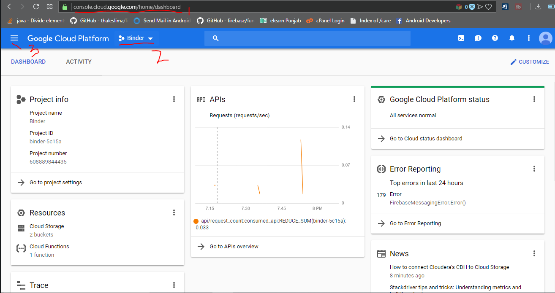Open Cloudera CDH news article
Viewport: 555px width, 293px height.
[449, 267]
